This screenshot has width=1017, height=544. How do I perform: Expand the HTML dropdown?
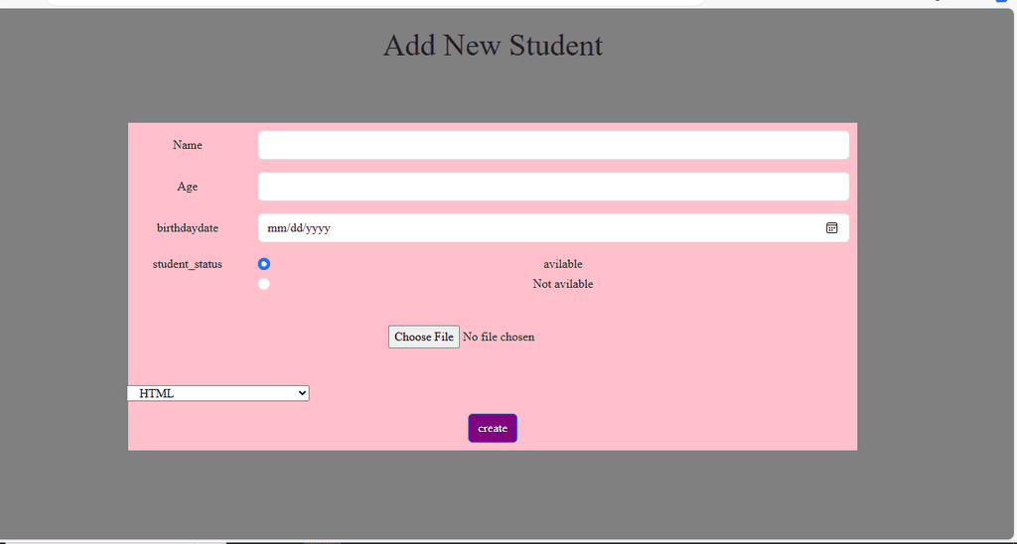click(218, 393)
